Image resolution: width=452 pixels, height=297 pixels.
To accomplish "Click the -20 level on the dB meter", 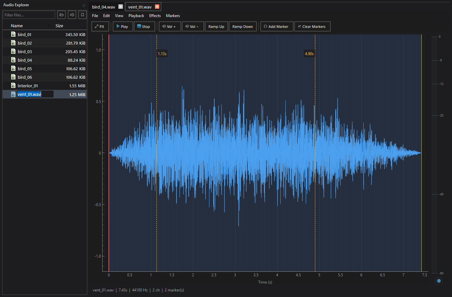I will (x=441, y=116).
